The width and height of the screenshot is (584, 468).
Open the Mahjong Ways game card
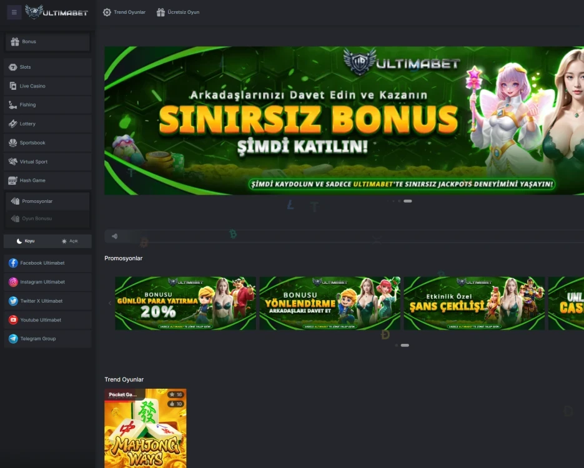(146, 428)
